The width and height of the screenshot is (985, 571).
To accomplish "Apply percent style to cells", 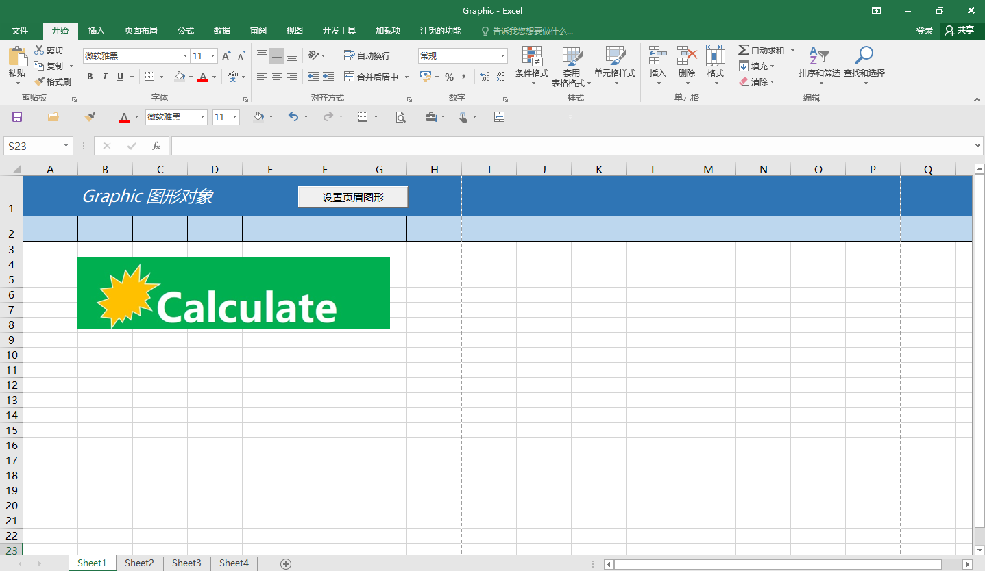I will pyautogui.click(x=449, y=77).
